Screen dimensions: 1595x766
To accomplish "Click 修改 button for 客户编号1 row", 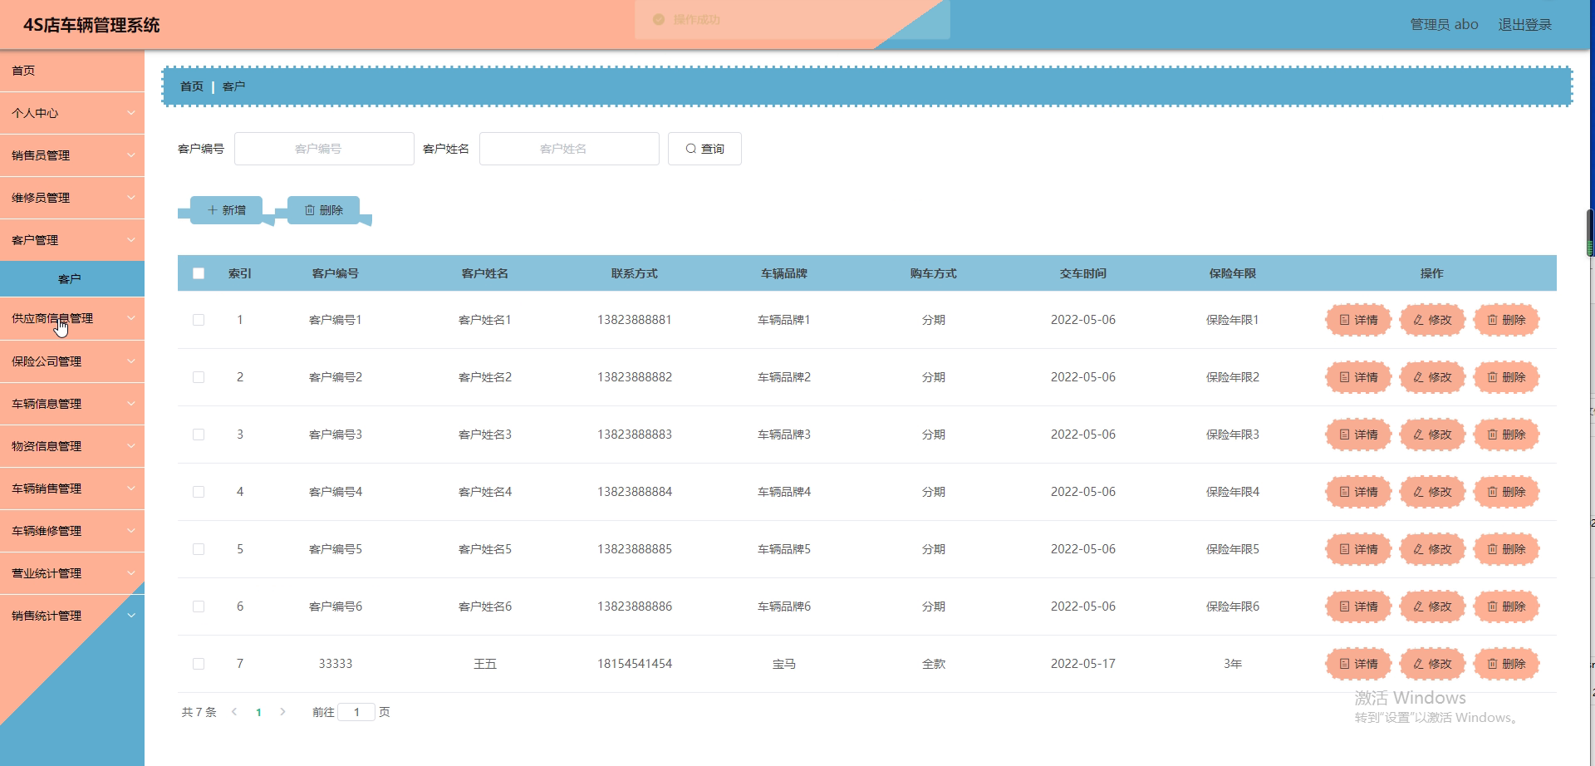I will coord(1432,320).
